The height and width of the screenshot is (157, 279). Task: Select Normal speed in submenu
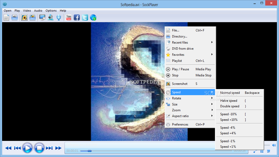click(x=240, y=93)
